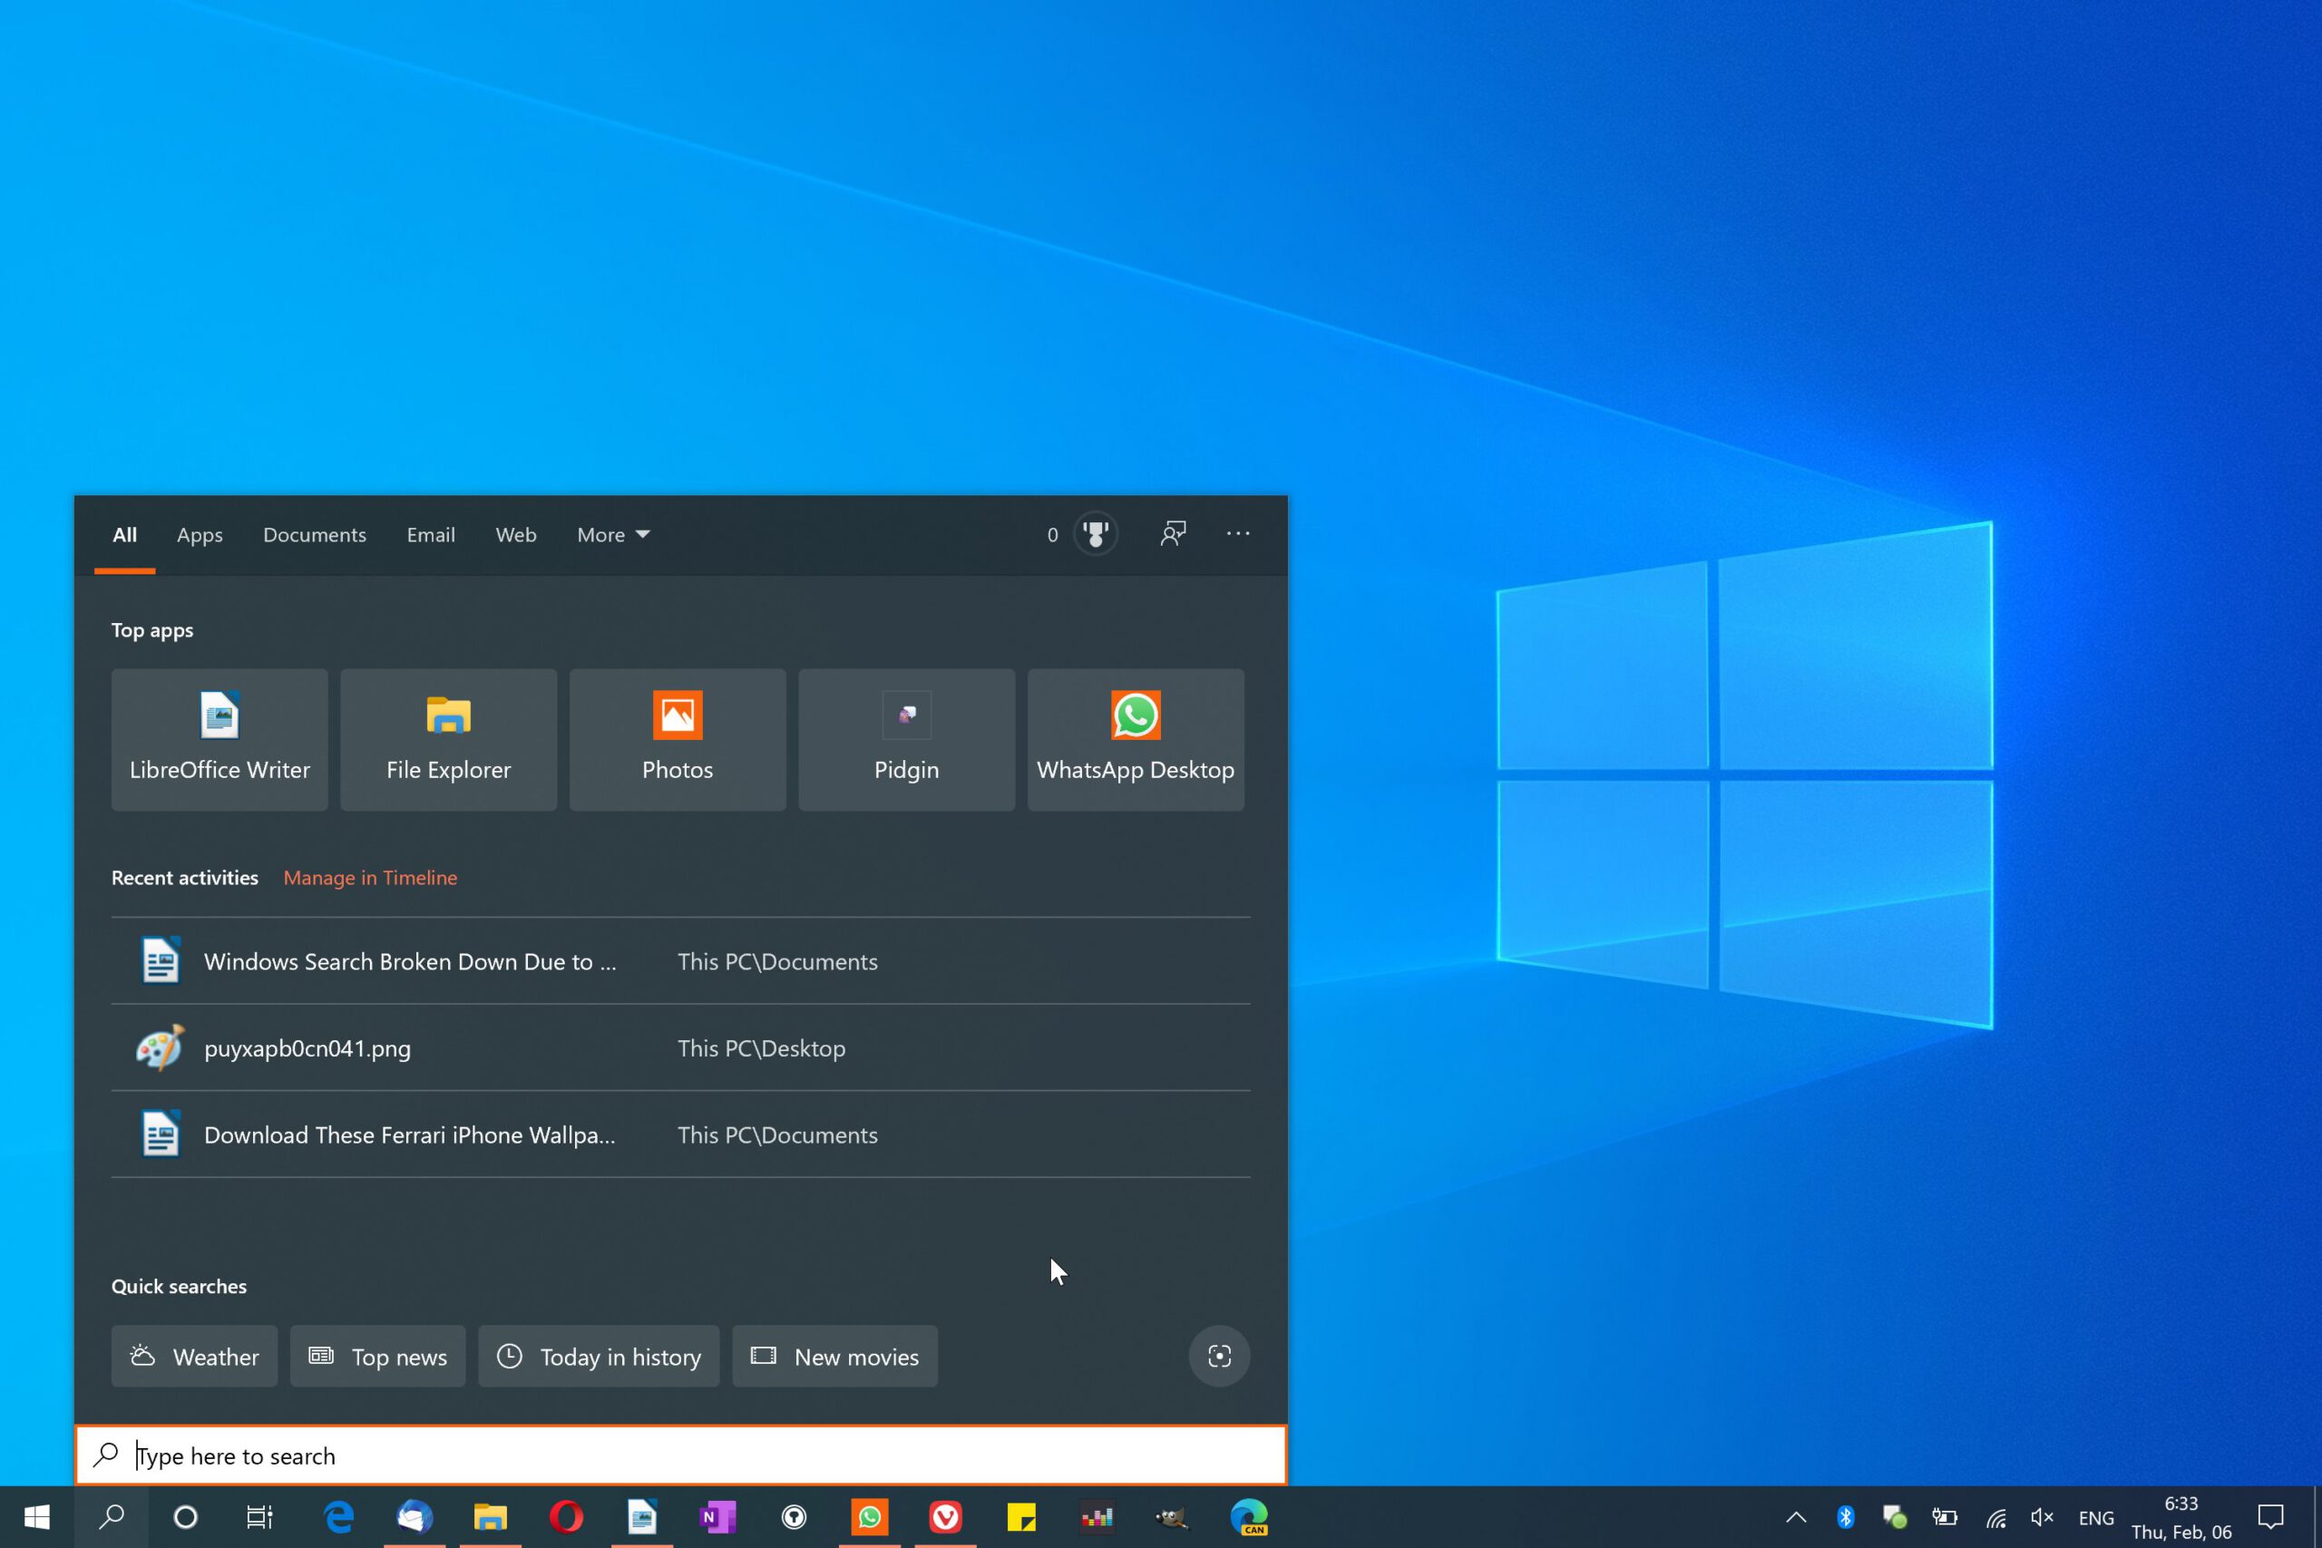
Task: Open File Explorer on the taskbar
Action: 490,1517
